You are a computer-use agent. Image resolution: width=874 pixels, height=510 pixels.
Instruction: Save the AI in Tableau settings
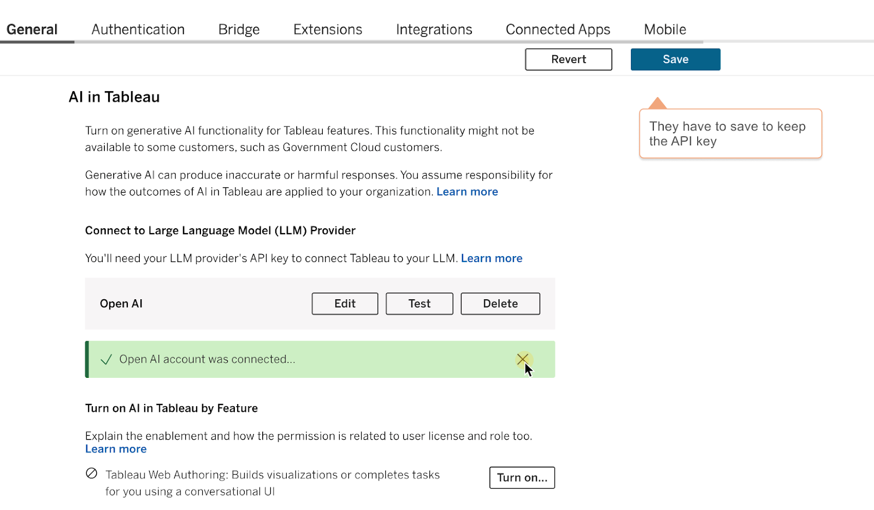coord(675,59)
